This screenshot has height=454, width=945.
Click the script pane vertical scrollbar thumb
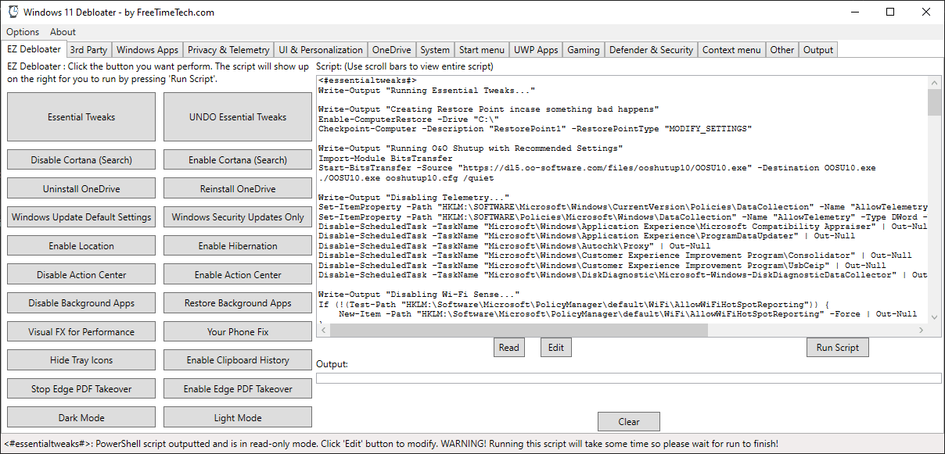tap(934, 102)
